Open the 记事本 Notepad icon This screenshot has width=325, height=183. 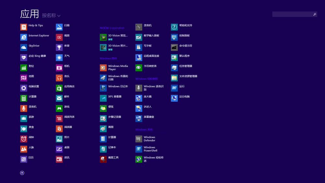[103, 149]
